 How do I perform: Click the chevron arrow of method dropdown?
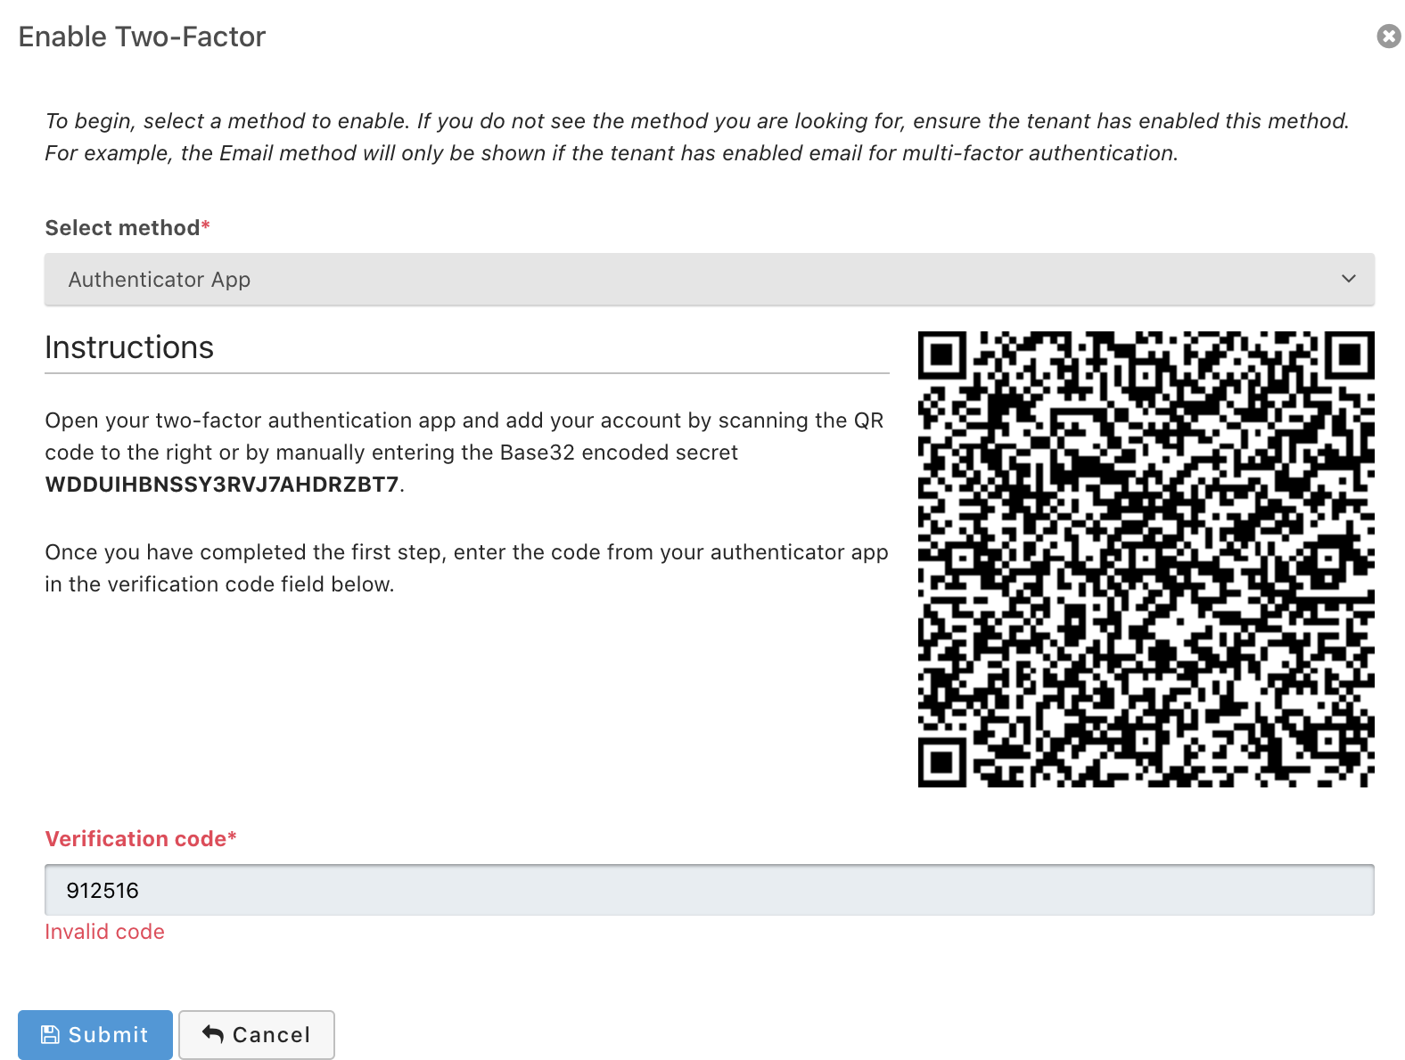pos(1348,280)
